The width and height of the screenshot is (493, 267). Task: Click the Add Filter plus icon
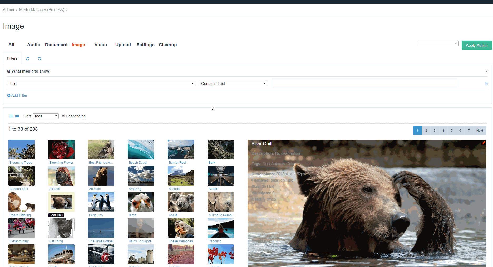[x=8, y=95]
